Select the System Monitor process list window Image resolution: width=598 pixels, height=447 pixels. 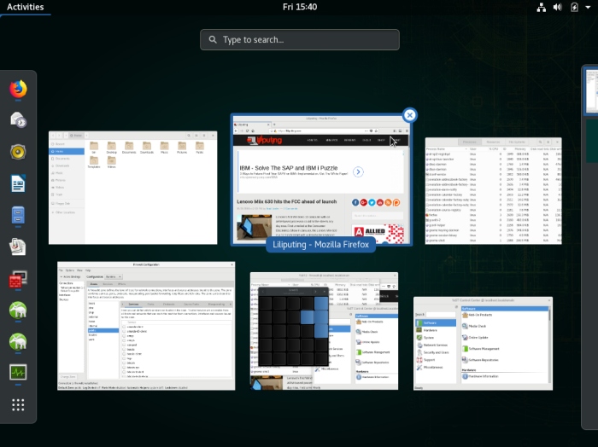(x=493, y=192)
